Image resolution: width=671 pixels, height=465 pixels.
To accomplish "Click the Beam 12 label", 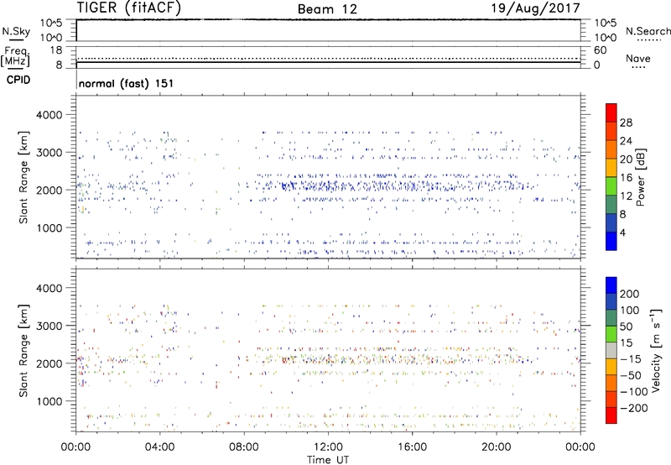I will point(327,9).
